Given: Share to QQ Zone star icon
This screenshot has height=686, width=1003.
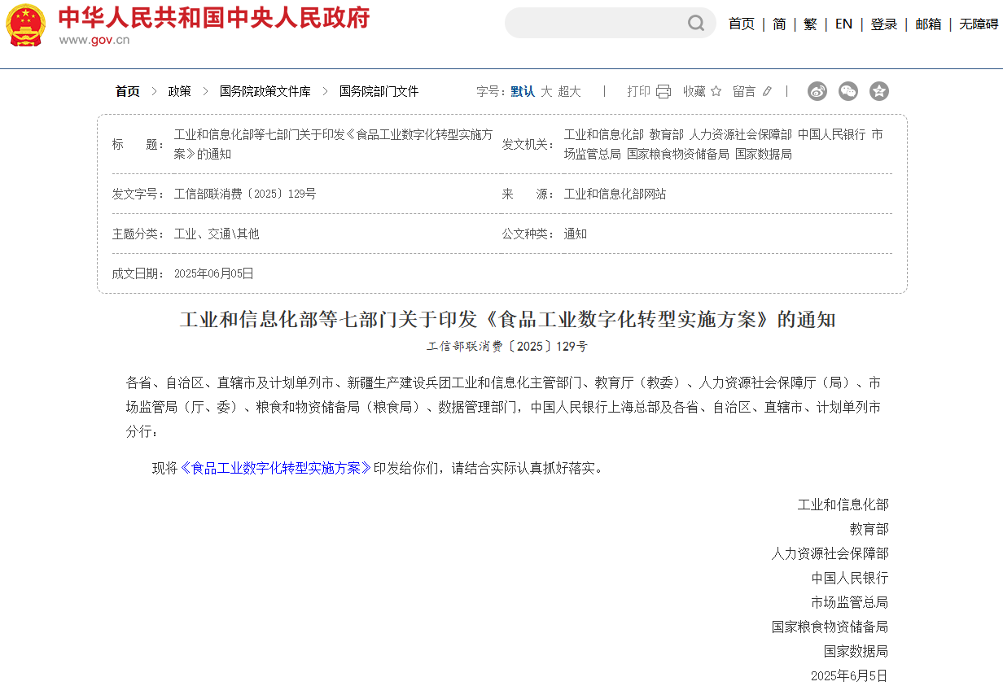Looking at the screenshot, I should tap(879, 91).
